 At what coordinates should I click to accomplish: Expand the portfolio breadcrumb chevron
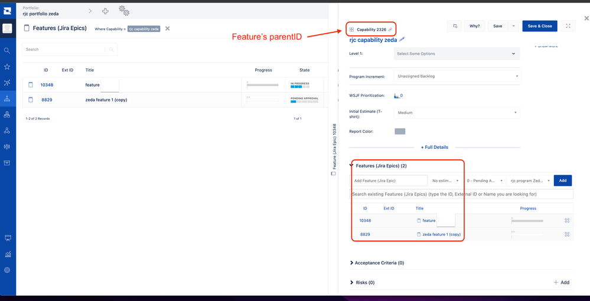(90, 11)
